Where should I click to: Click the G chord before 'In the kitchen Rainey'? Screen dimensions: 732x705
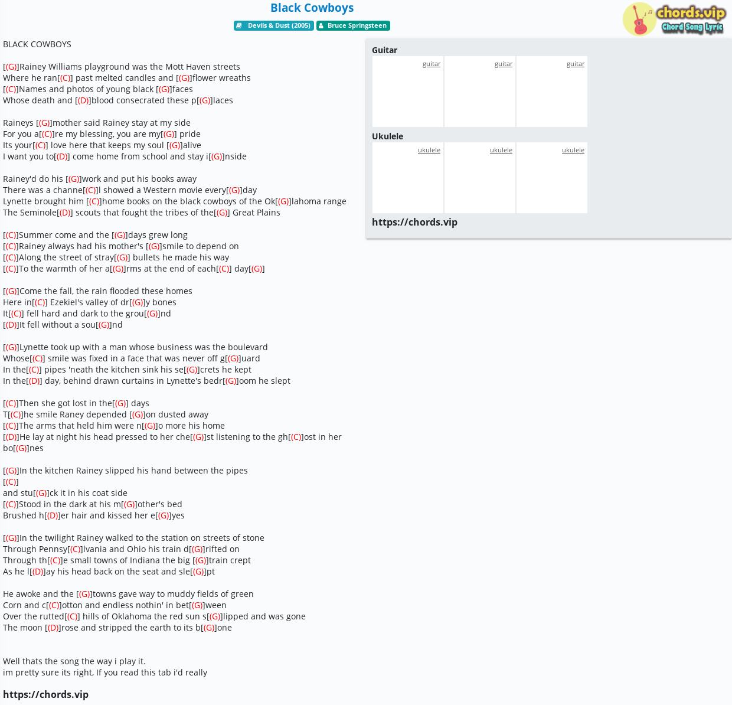[11, 471]
